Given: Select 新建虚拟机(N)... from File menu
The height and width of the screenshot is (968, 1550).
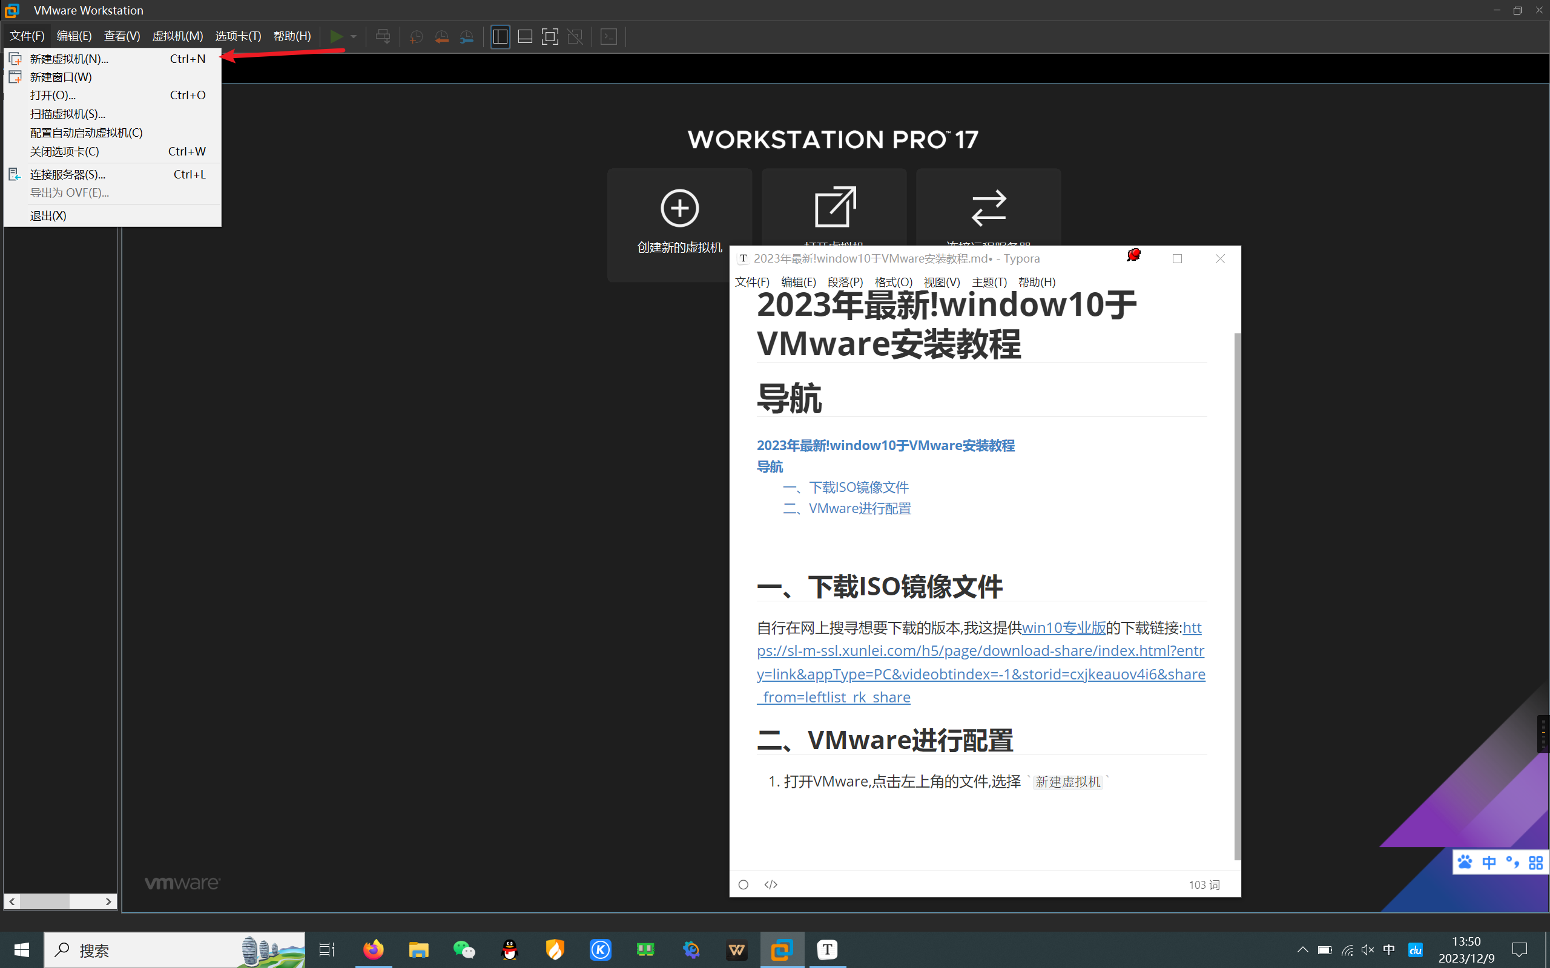Looking at the screenshot, I should click(69, 58).
